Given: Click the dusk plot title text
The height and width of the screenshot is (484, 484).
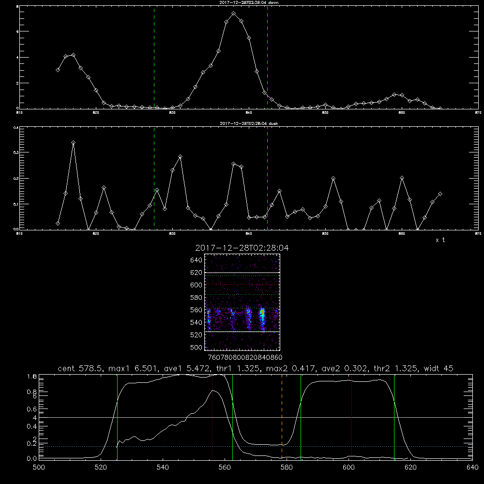Looking at the screenshot, I should click(249, 123).
